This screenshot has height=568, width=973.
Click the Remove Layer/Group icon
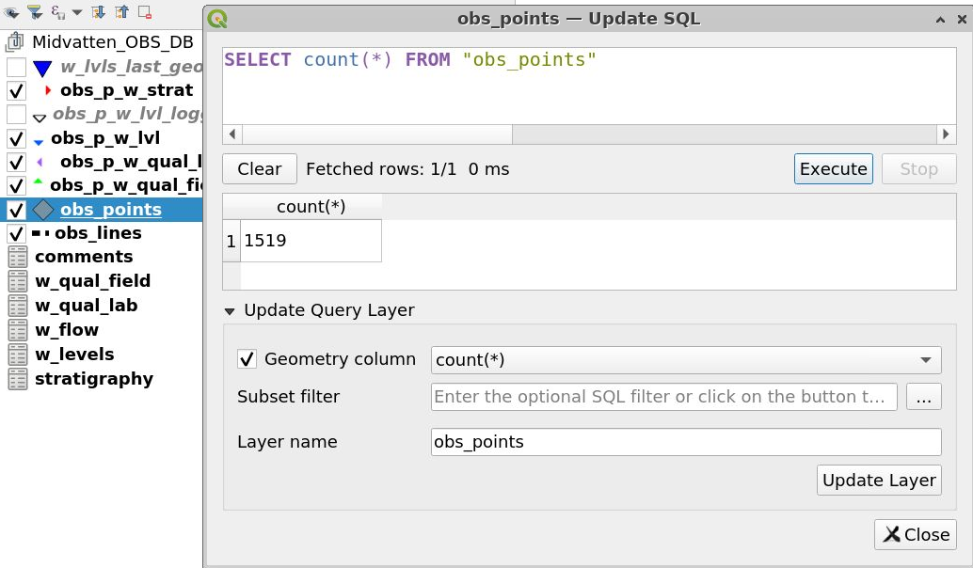pyautogui.click(x=146, y=13)
